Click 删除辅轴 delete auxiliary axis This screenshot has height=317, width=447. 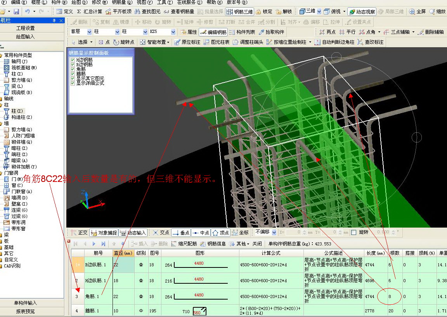(430, 32)
